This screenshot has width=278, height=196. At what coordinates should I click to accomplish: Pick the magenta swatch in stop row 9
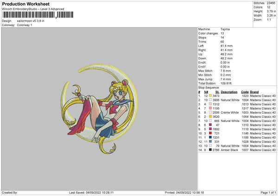coord(210,129)
